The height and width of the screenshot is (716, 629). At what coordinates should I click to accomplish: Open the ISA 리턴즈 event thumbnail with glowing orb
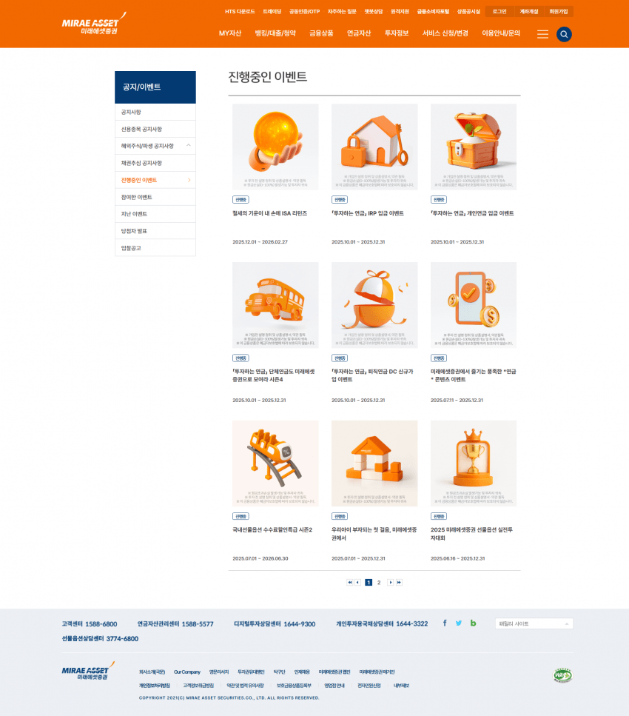[x=275, y=147]
